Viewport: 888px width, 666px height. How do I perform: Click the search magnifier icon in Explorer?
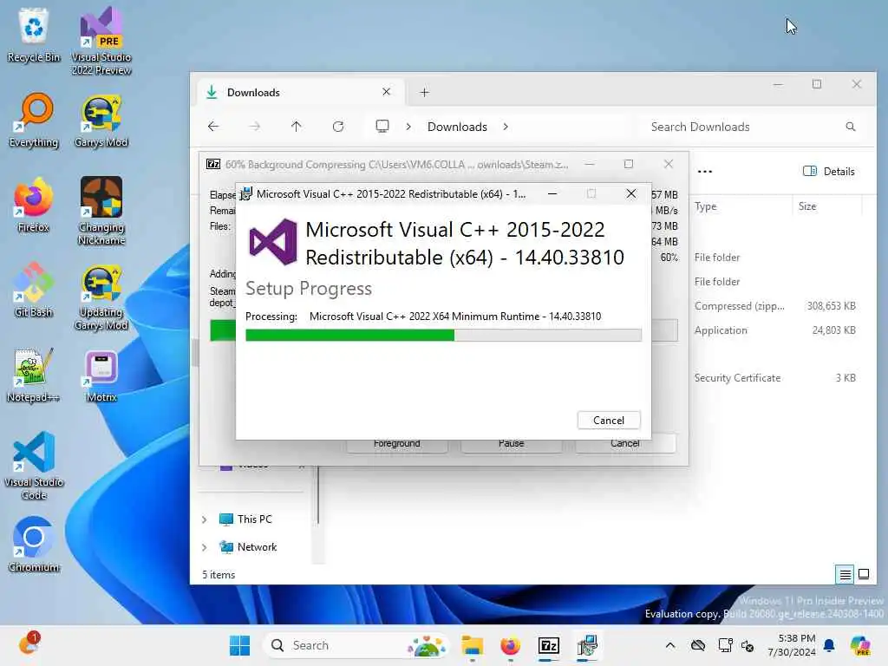point(850,127)
